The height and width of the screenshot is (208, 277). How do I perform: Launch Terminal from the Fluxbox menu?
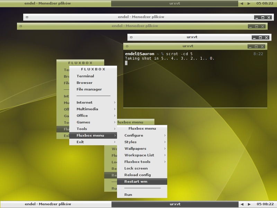tap(93, 76)
